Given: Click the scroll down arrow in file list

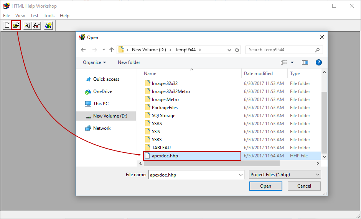Looking at the screenshot, I should [324, 157].
